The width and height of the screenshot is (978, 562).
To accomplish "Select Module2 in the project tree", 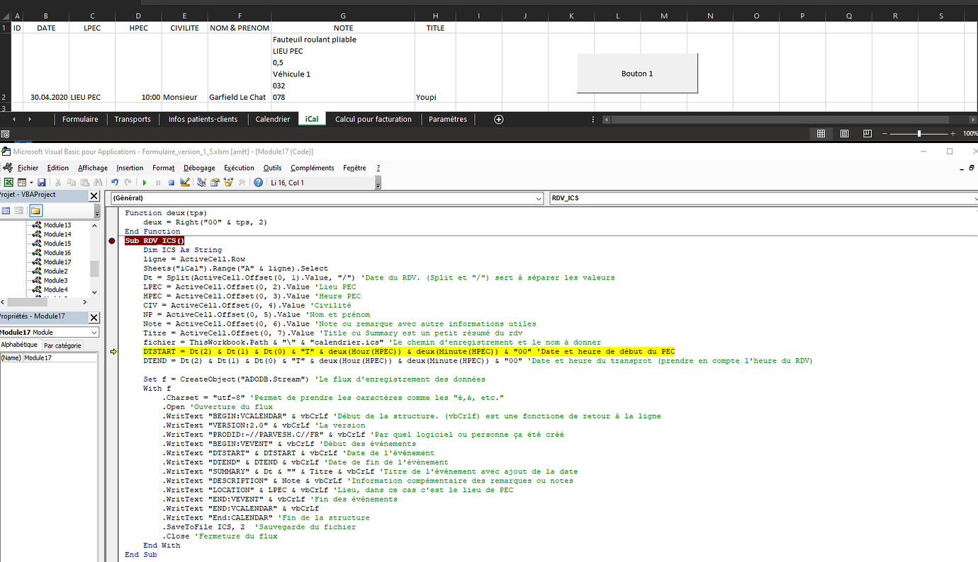I will pyautogui.click(x=56, y=271).
